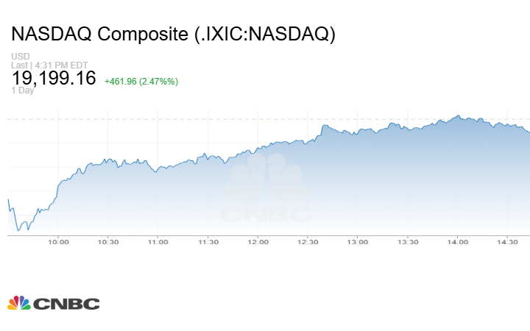Image resolution: width=530 pixels, height=331 pixels.
Task: Click the 10:00 time axis marker
Action: click(58, 241)
